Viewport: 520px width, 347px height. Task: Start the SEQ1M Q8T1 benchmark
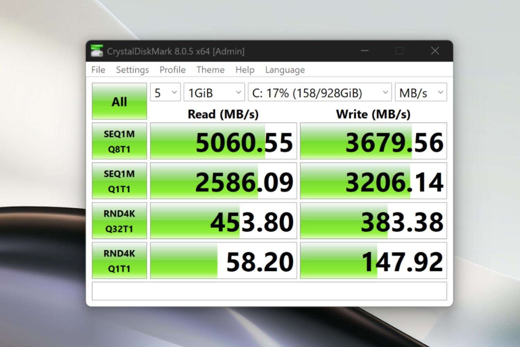pos(119,141)
